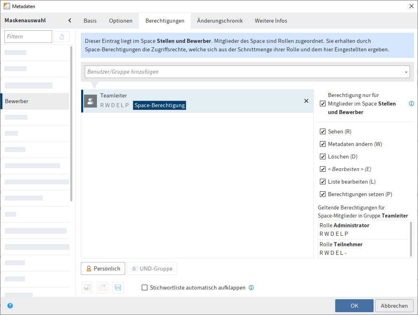The width and height of the screenshot is (418, 315).
Task: Collapse the Maskenauswahl panel with the chevron
Action: point(69,20)
